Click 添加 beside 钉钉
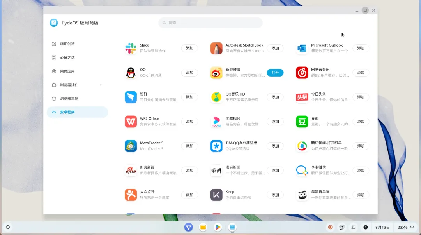The image size is (421, 235). pyautogui.click(x=189, y=97)
